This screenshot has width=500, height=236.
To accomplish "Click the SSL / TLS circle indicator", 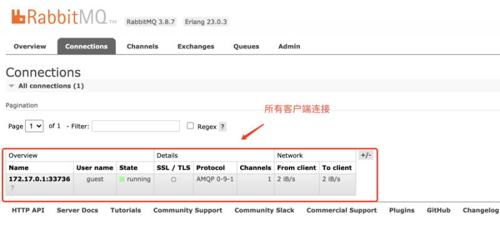I will click(174, 180).
